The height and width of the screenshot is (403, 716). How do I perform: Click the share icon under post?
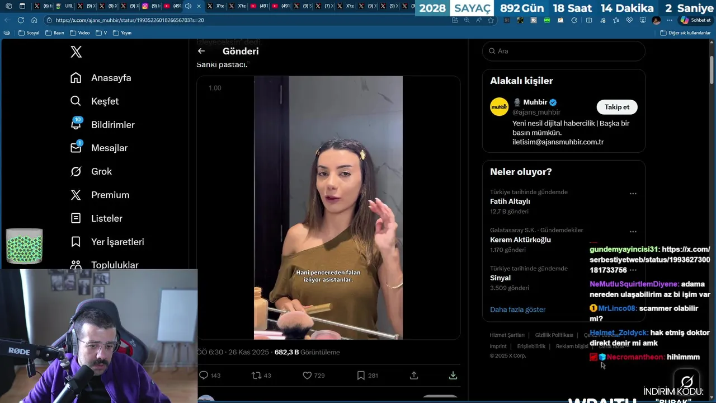pos(414,376)
